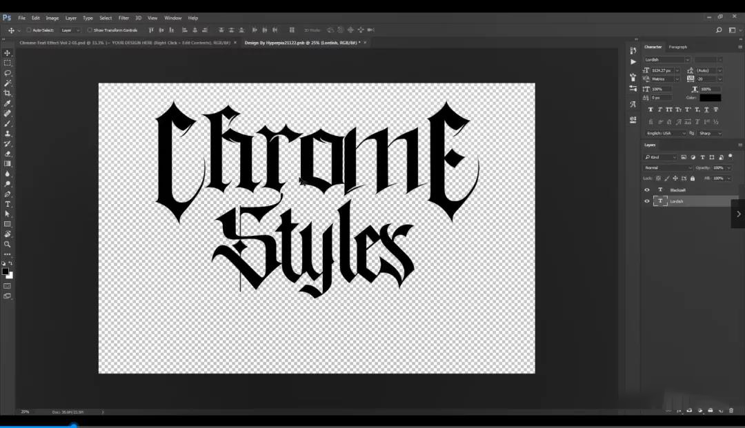Switch to the Paragraph tab

pyautogui.click(x=677, y=47)
